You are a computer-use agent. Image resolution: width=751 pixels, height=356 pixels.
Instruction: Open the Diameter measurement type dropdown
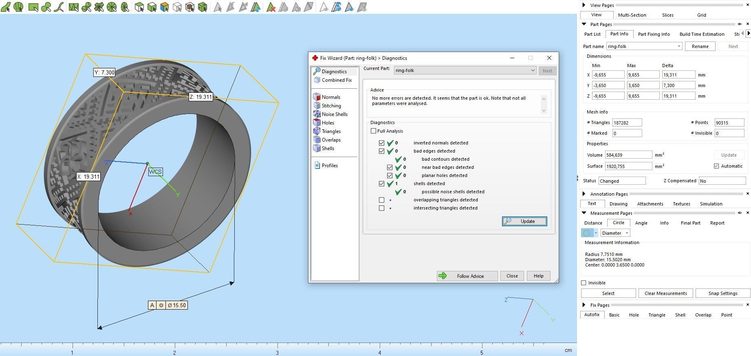(615, 233)
